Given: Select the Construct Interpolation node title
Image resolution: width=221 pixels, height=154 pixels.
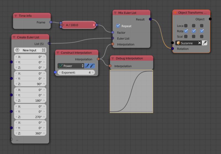Looking at the screenshot, I should coord(76,53).
